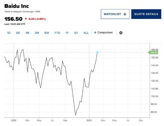Viewport: 164px width, 126px height.
Task: Click the Baidu Inc title
Action: 17,6
